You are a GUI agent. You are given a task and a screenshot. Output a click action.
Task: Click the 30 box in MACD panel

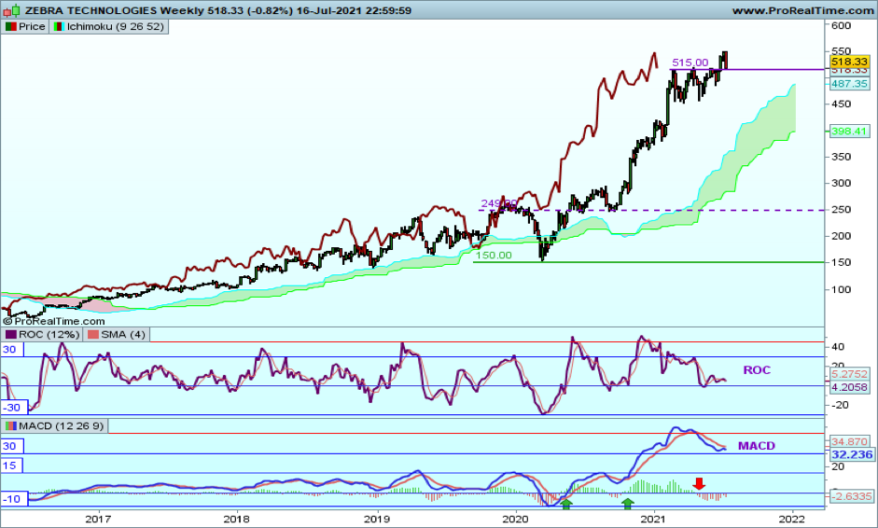pos(12,446)
